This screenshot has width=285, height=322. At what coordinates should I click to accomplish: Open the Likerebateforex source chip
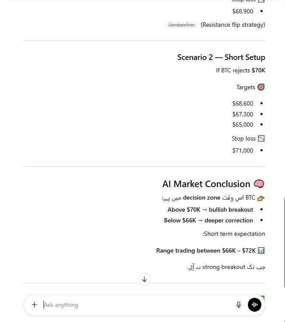(x=182, y=25)
